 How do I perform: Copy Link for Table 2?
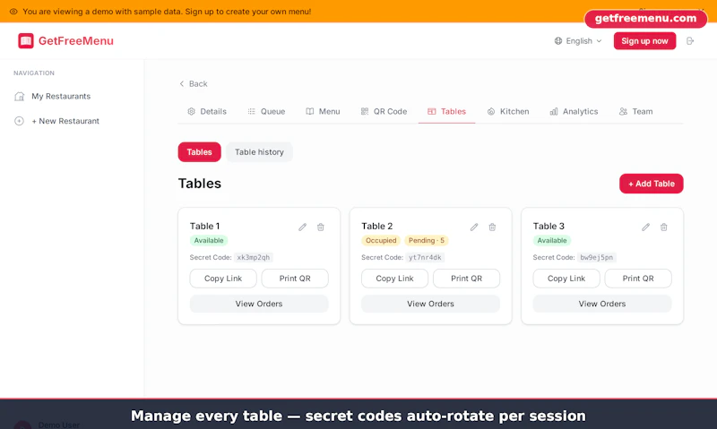(x=394, y=279)
